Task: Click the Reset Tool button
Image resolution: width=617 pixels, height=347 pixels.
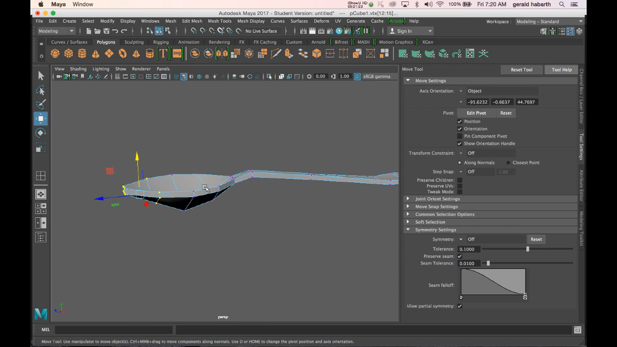Action: point(521,70)
